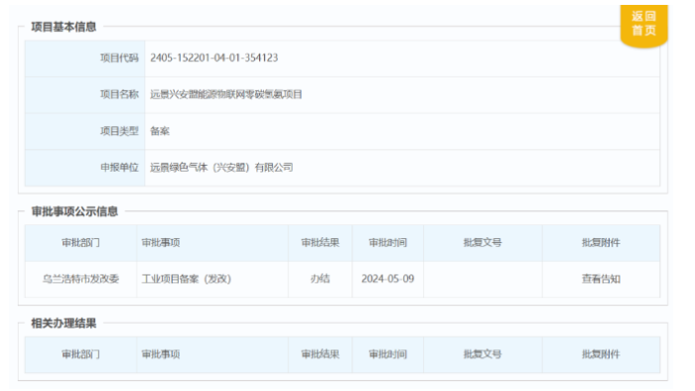Click the applicant 远景绿色气体（兴安盟）有限公司
The height and width of the screenshot is (391, 695).
point(221,168)
